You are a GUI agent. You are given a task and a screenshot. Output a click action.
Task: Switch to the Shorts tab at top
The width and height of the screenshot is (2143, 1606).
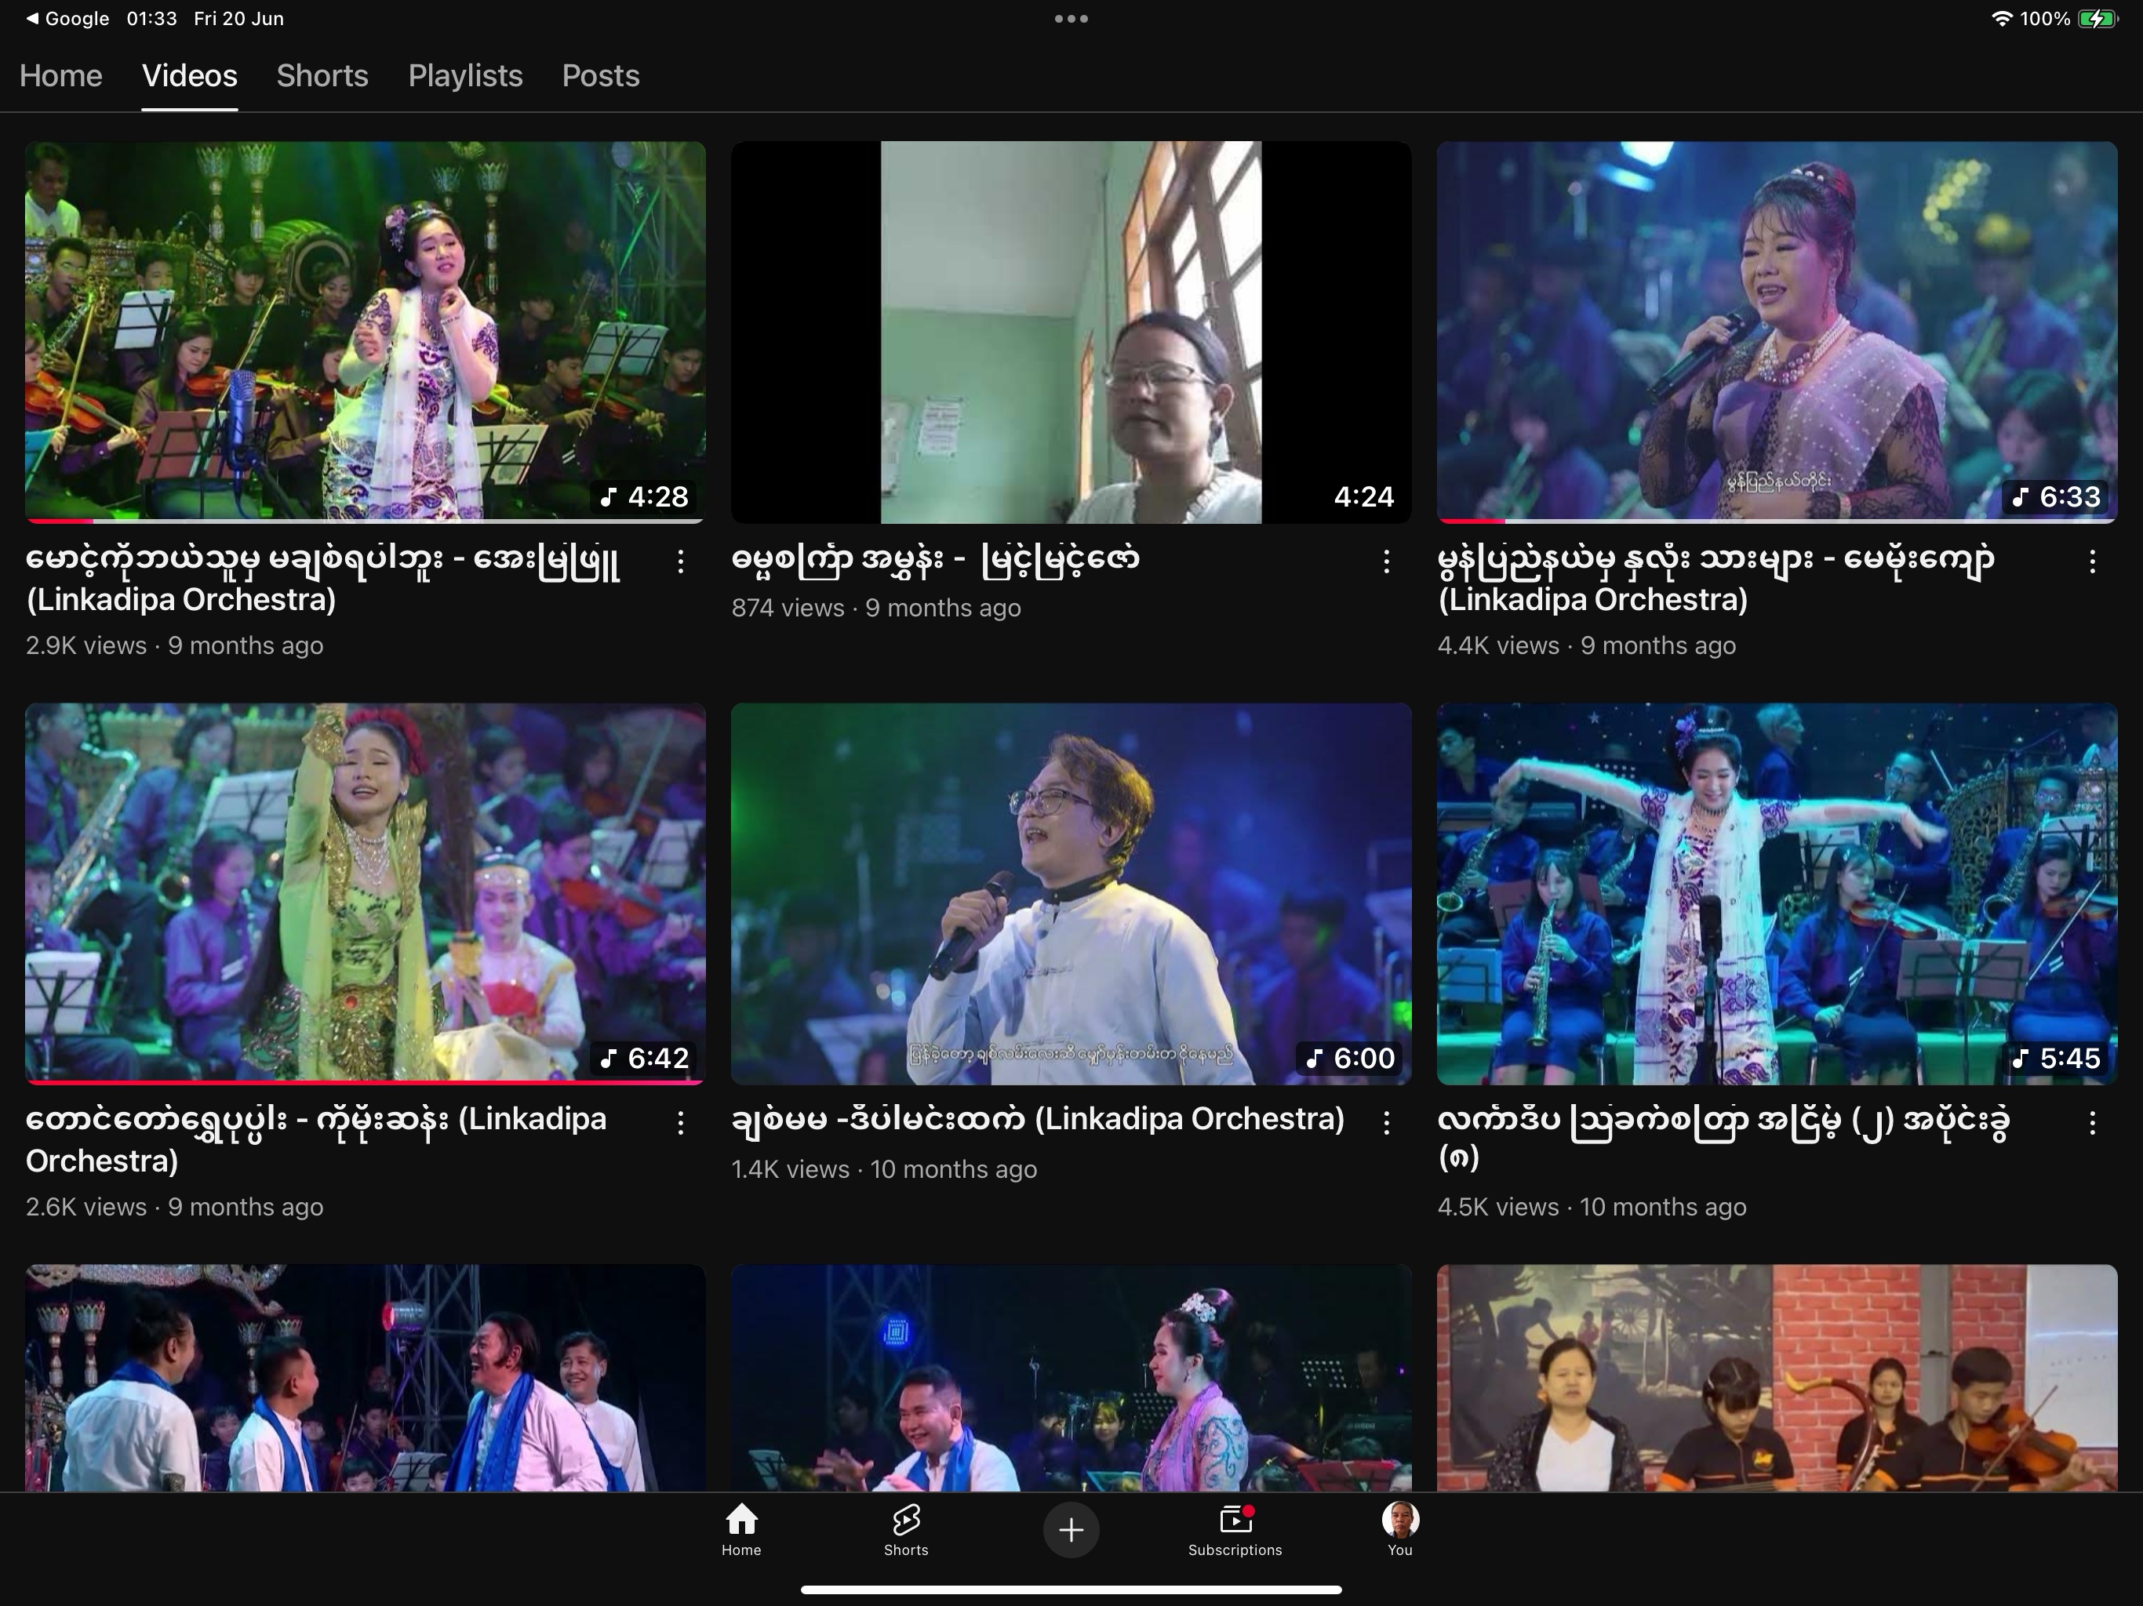click(x=322, y=75)
